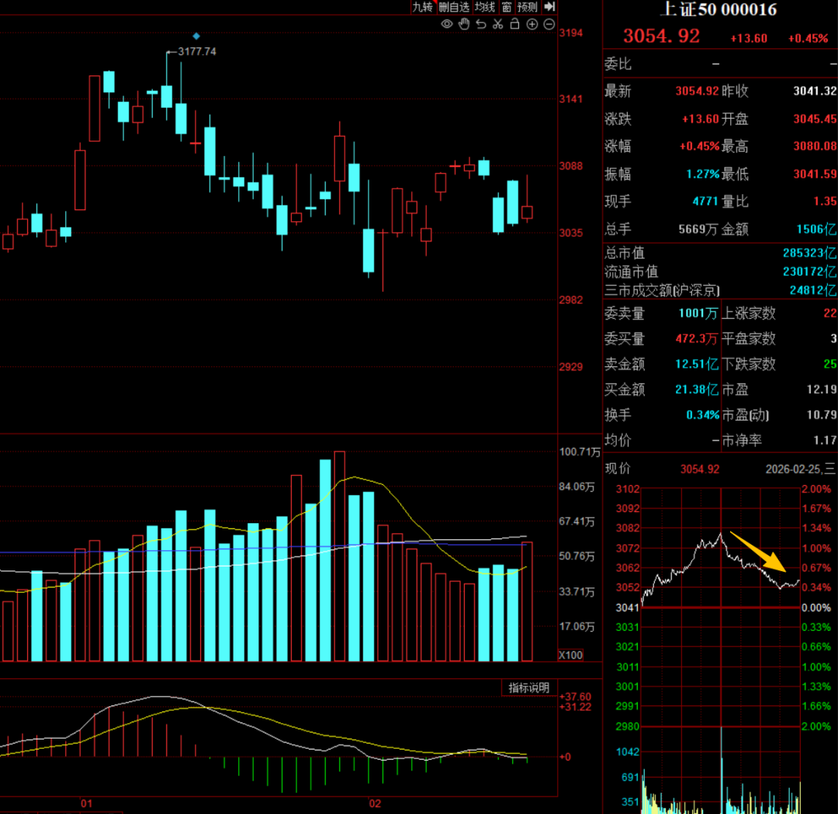Select the 昨收 value 3041.32

point(815,91)
